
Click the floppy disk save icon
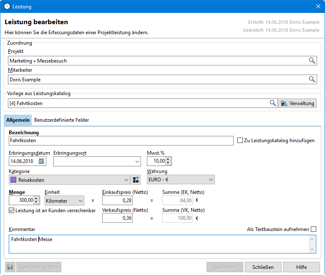point(10,267)
